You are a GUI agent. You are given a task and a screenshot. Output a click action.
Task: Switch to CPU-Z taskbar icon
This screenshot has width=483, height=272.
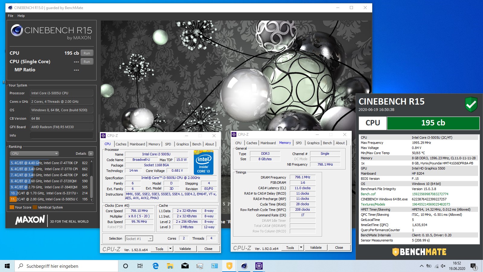click(x=259, y=266)
